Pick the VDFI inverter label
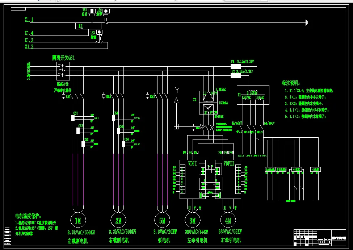 point(193,163)
